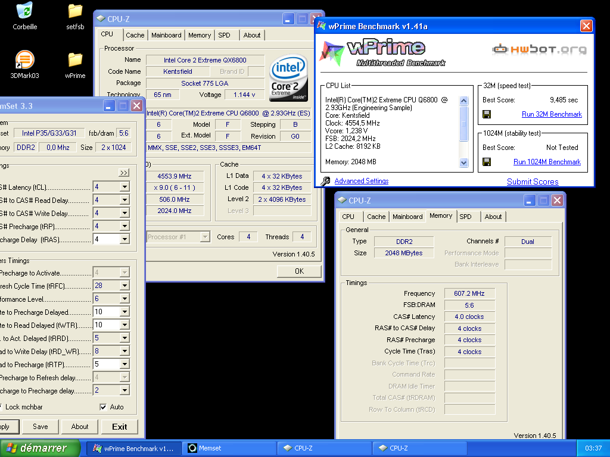Open Advanced Settings link in wPrime
This screenshot has height=457, width=610.
pyautogui.click(x=362, y=181)
